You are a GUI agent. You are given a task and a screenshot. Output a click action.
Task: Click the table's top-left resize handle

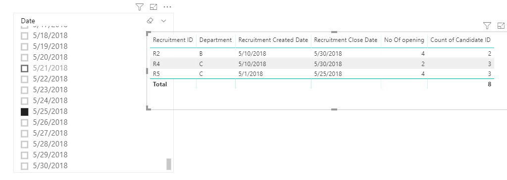tap(149, 33)
